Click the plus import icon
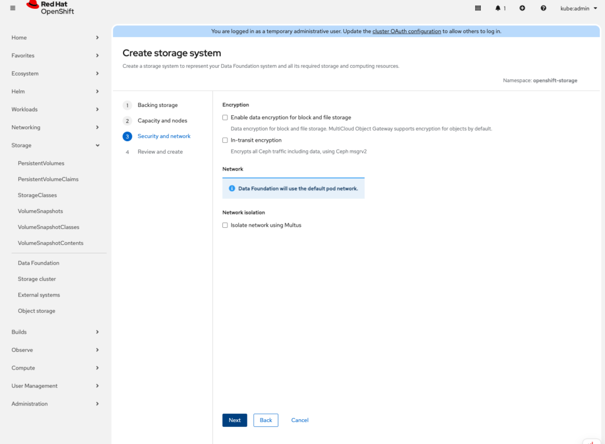The image size is (605, 444). [522, 8]
